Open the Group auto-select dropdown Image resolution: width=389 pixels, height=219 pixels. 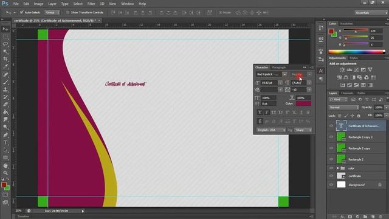(x=52, y=12)
